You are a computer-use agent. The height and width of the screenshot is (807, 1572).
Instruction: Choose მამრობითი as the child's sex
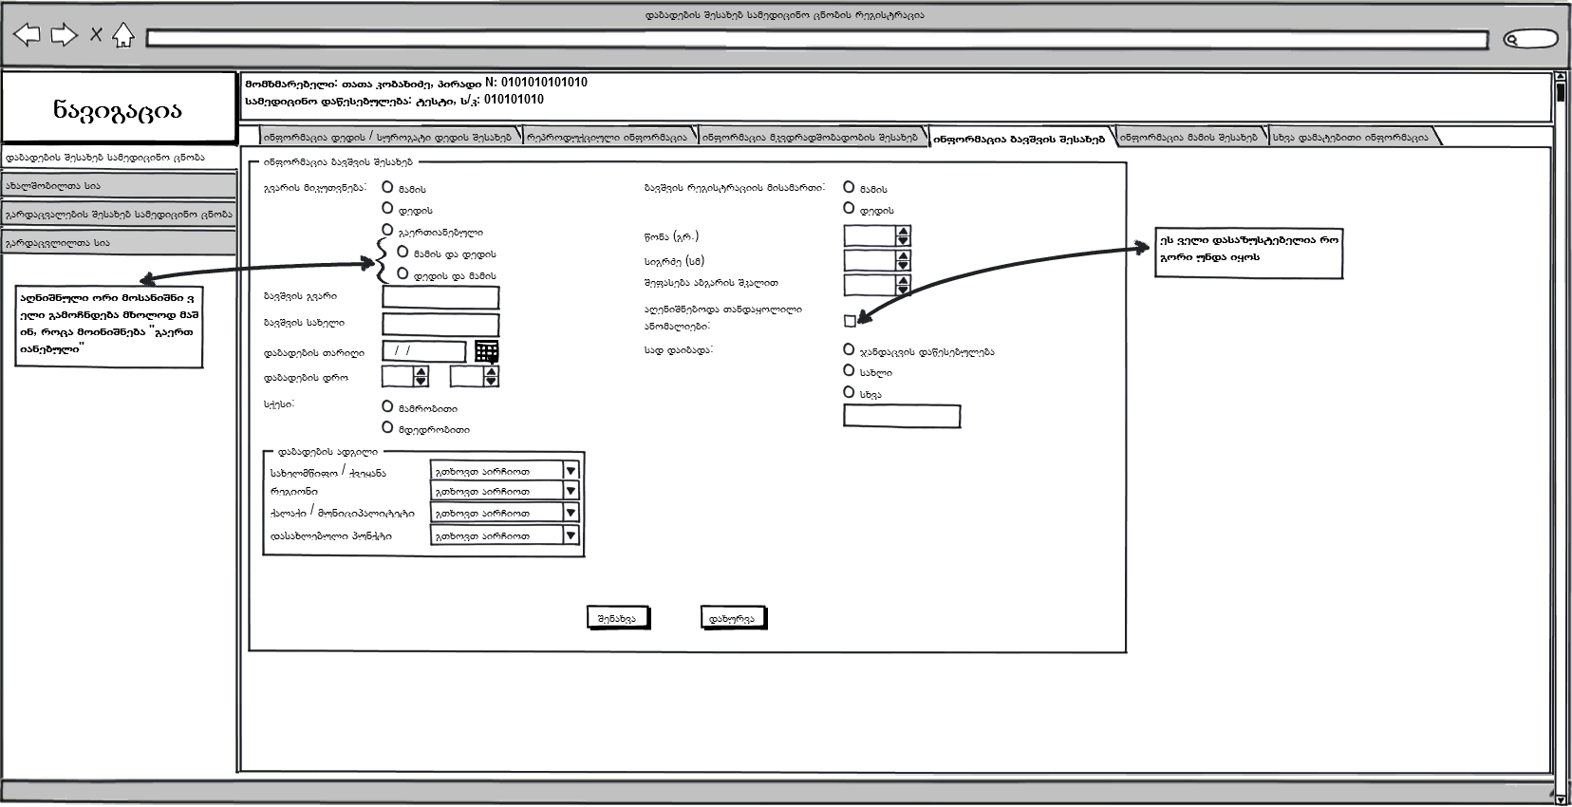coord(387,406)
